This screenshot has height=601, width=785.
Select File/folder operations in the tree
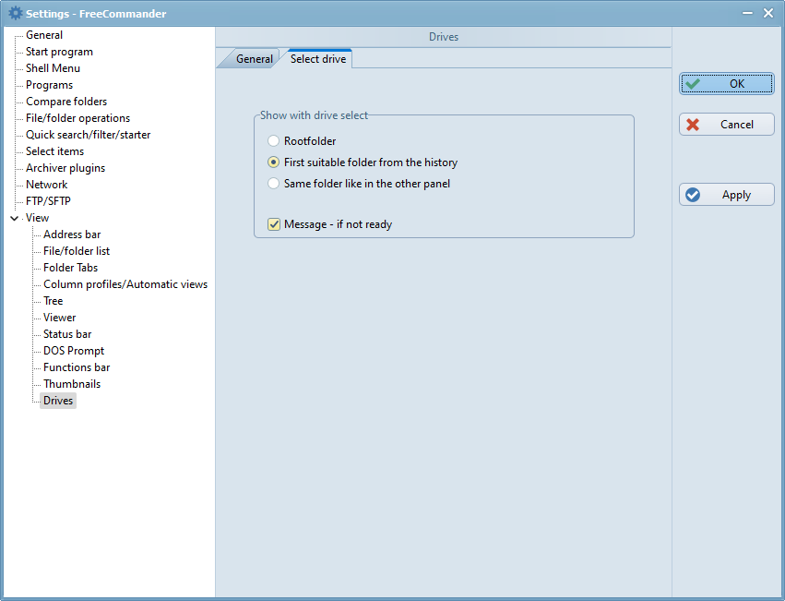tap(77, 118)
